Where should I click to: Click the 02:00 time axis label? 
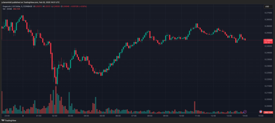click(55, 116)
